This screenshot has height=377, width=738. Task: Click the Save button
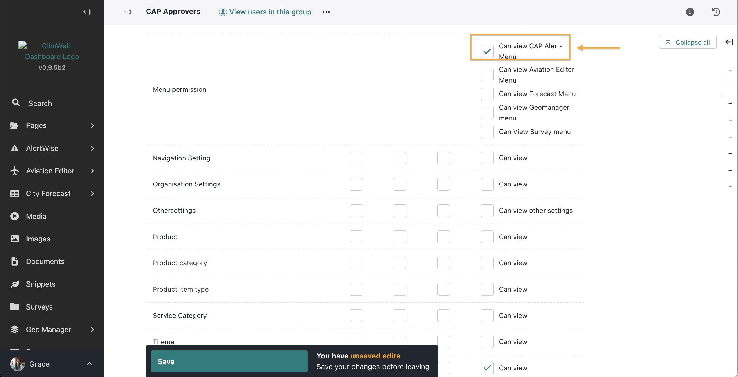pos(229,361)
